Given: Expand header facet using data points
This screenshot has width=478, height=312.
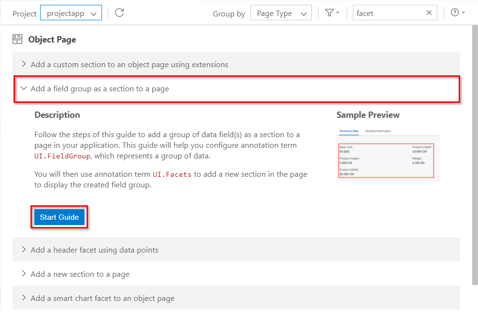Looking at the screenshot, I should (x=94, y=250).
